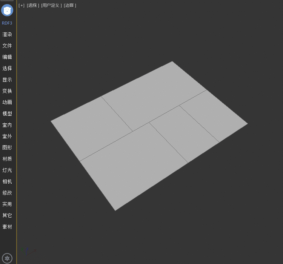Open the 室内 (Interior) menu
The width and height of the screenshot is (283, 264).
7,125
